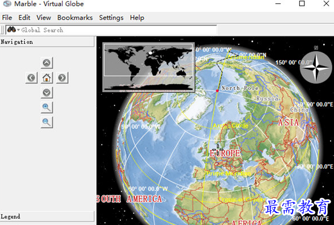Click the navigate up arrow button
Image resolution: width=334 pixels, height=225 pixels.
click(47, 63)
